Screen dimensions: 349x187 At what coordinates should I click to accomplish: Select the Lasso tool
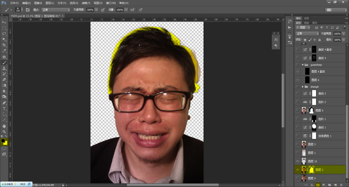point(4,34)
